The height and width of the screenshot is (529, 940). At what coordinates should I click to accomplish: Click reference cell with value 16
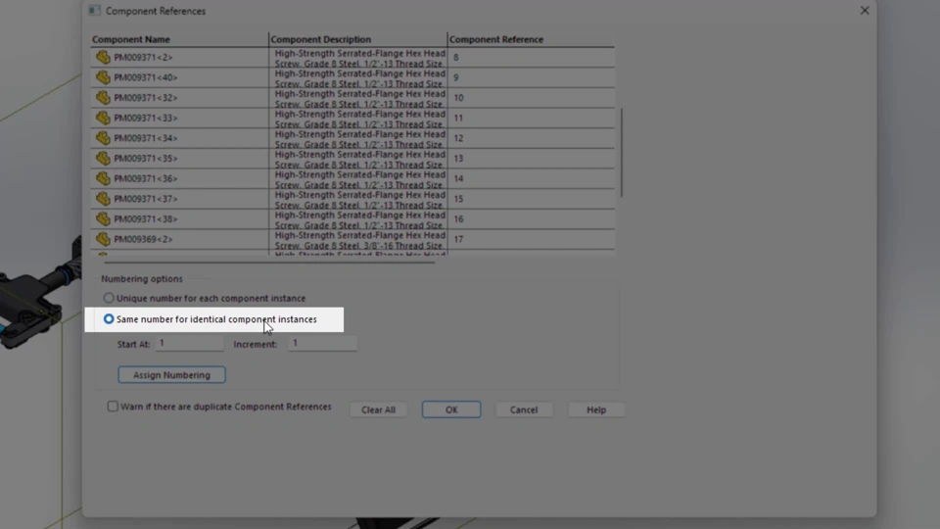tap(531, 218)
